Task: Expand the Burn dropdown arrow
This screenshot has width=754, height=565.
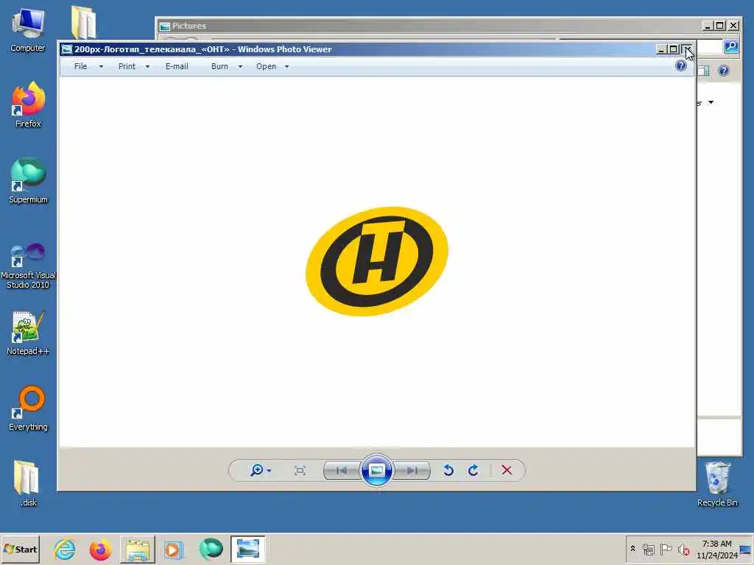Action: pos(240,67)
